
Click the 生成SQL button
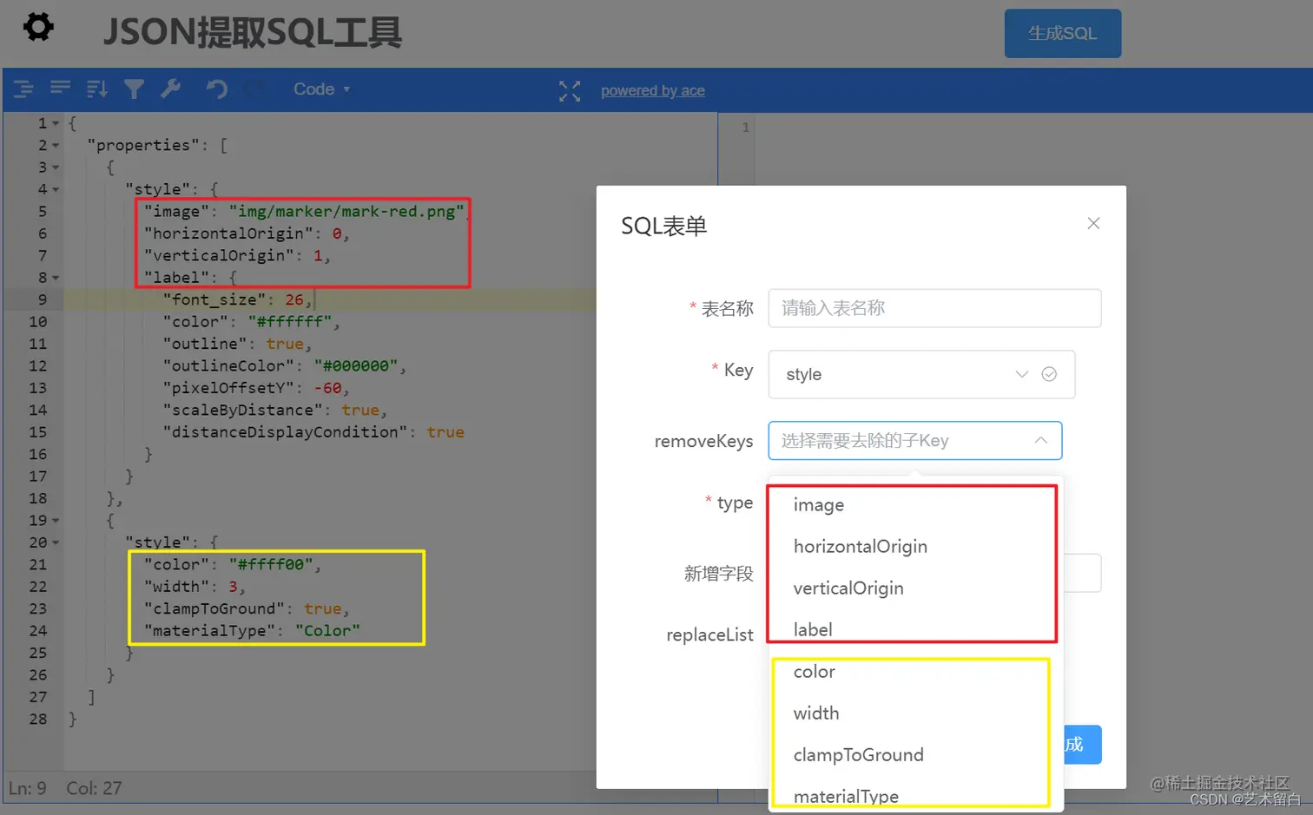(1062, 34)
